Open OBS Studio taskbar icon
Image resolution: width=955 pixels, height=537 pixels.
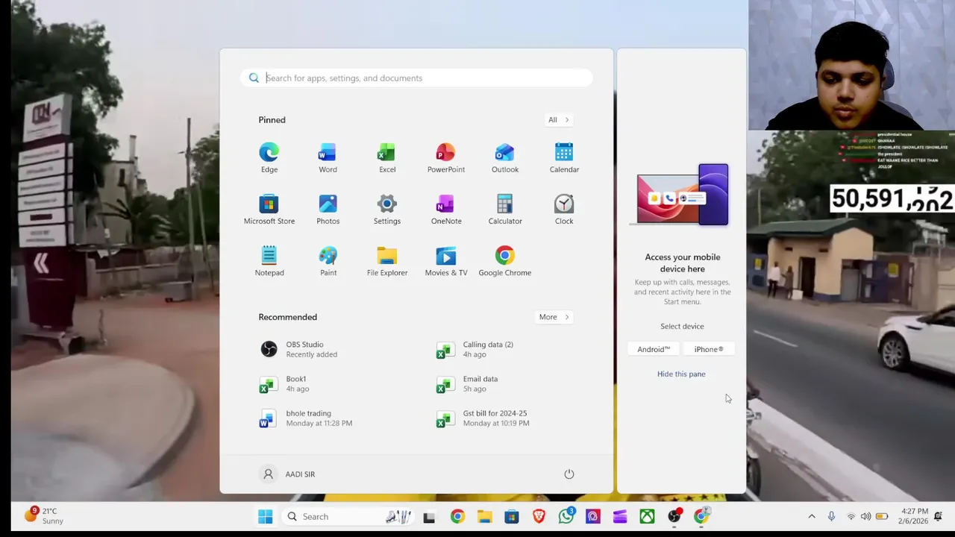point(674,516)
